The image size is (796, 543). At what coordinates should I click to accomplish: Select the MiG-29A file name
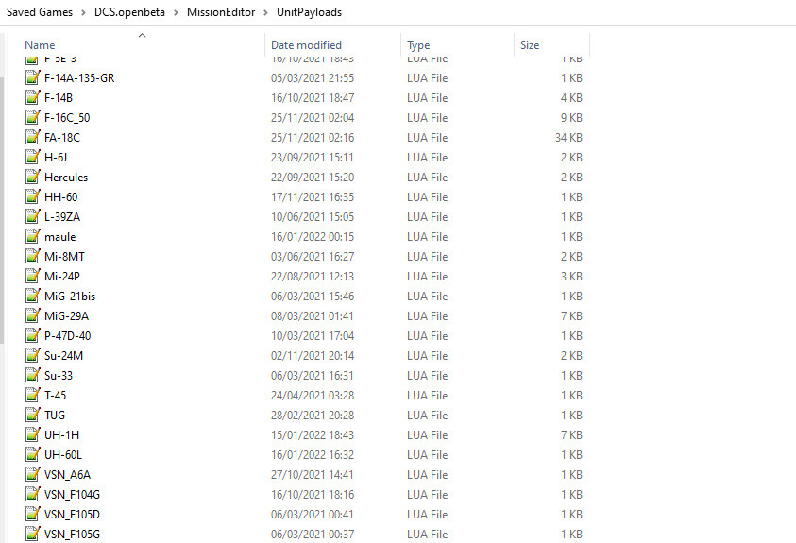tap(66, 315)
